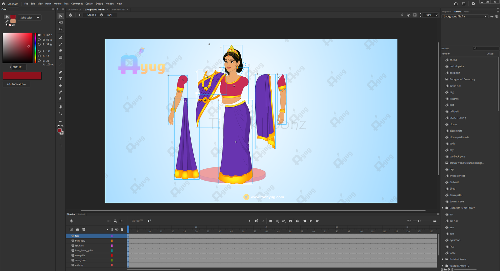Open the Solid color type dropdown
Viewport: 500px width, 271px height.
tap(30, 18)
